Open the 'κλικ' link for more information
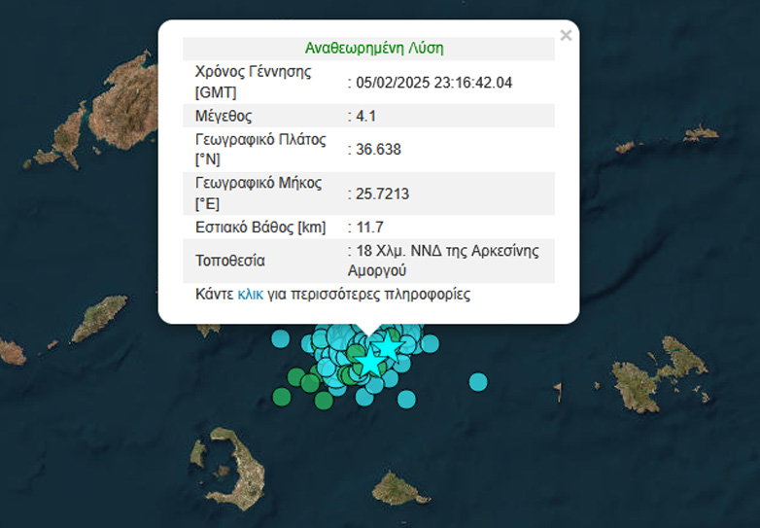This screenshot has width=760, height=528. (251, 294)
